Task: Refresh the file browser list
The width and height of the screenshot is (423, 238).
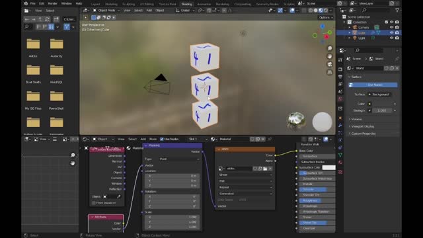Action: pos(47,19)
